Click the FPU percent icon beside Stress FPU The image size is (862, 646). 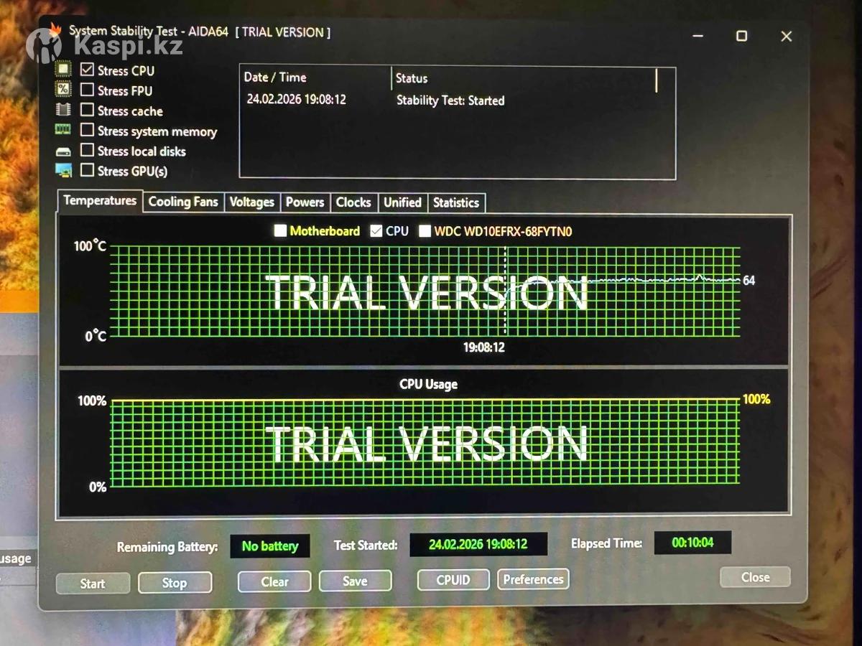pos(64,90)
